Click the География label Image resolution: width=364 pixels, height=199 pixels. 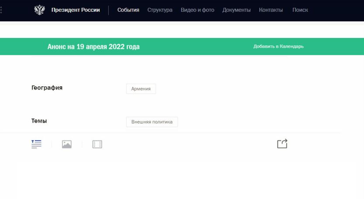(x=47, y=88)
